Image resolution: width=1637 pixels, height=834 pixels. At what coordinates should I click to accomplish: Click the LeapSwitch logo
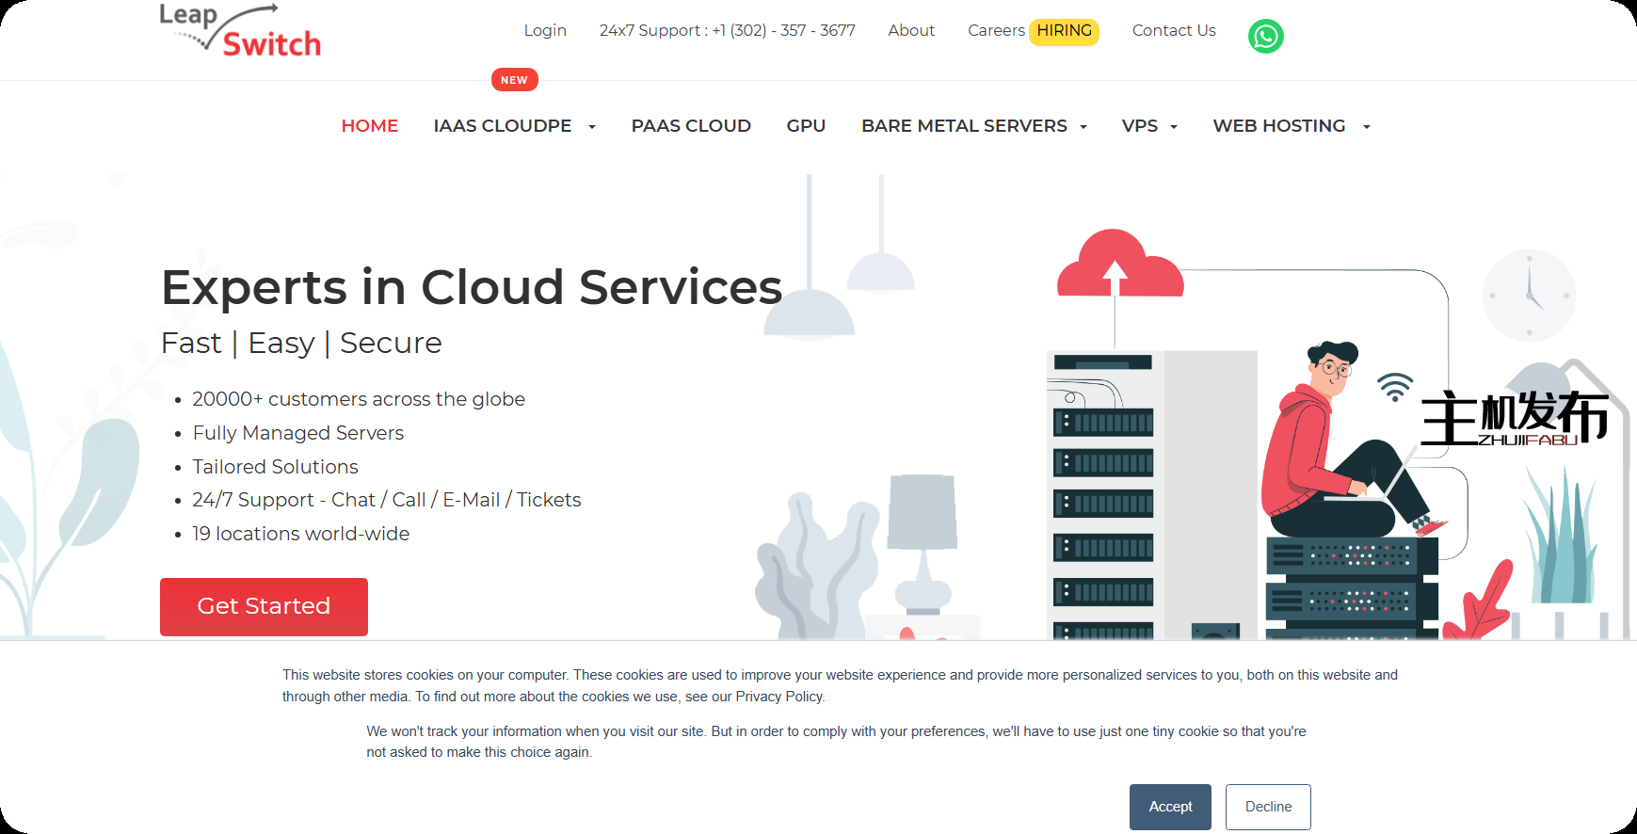coord(240,32)
